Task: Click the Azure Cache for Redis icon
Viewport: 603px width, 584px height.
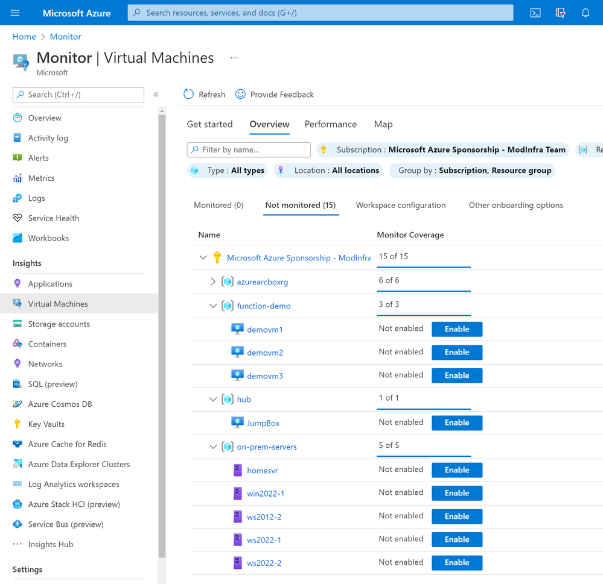Action: point(18,444)
